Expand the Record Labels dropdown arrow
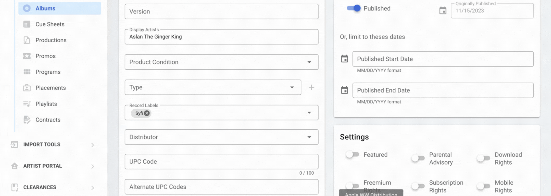Screen dimensions: 551x196 coord(309,113)
